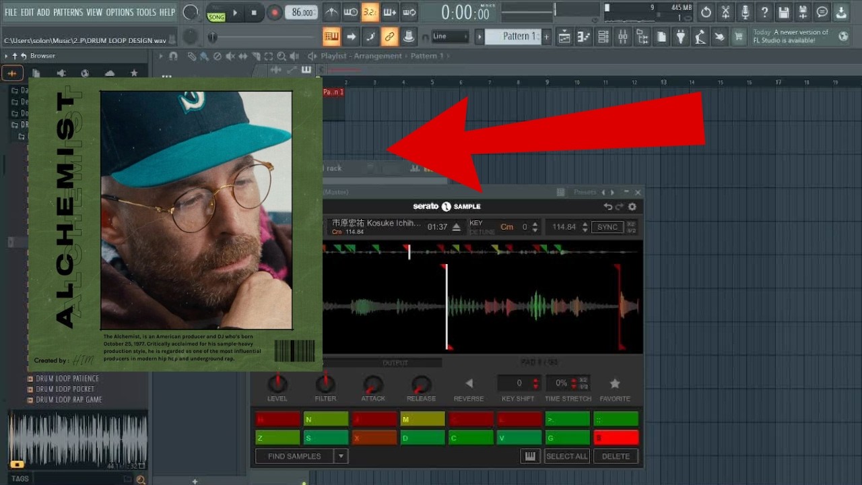862x485 pixels.
Task: Select the DRUM LOOP PATIENCE file
Action: (67, 379)
